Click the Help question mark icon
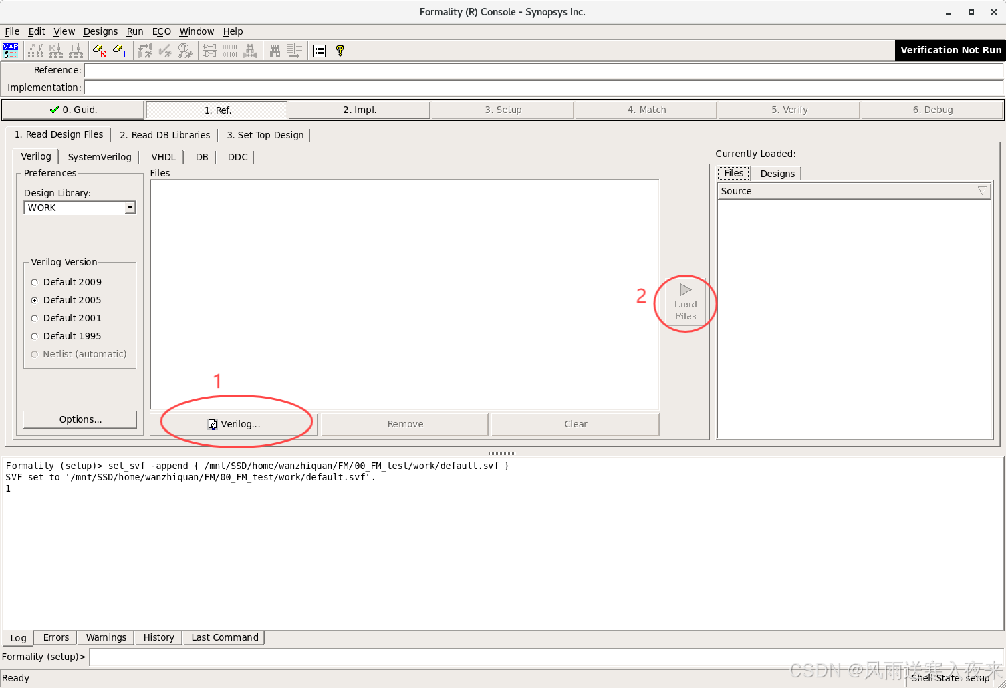Screen dimensions: 1006x688 tap(340, 51)
